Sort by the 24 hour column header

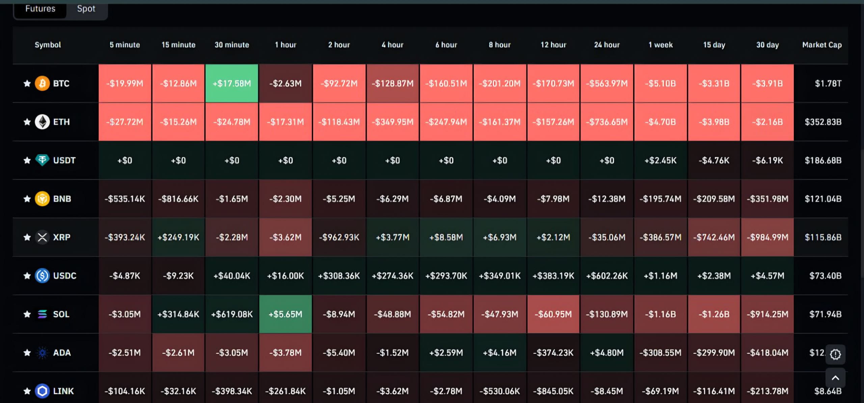pyautogui.click(x=606, y=45)
